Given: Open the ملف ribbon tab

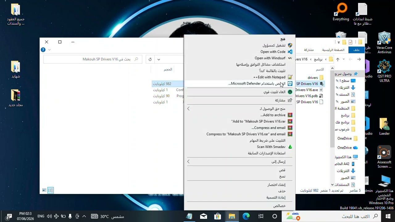Looking at the screenshot, I should click(x=356, y=50).
